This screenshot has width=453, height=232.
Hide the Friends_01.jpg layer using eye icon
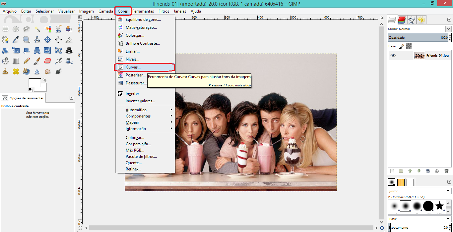(x=393, y=56)
